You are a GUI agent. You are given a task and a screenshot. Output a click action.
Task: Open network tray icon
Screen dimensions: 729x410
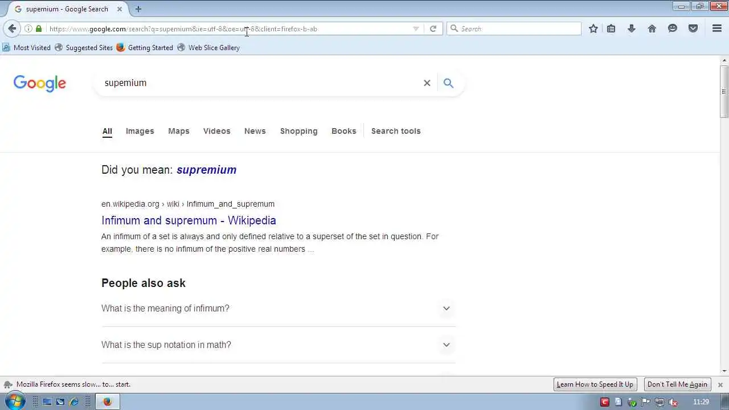point(660,402)
